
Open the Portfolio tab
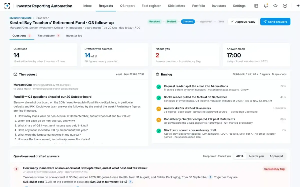pos(198,6)
